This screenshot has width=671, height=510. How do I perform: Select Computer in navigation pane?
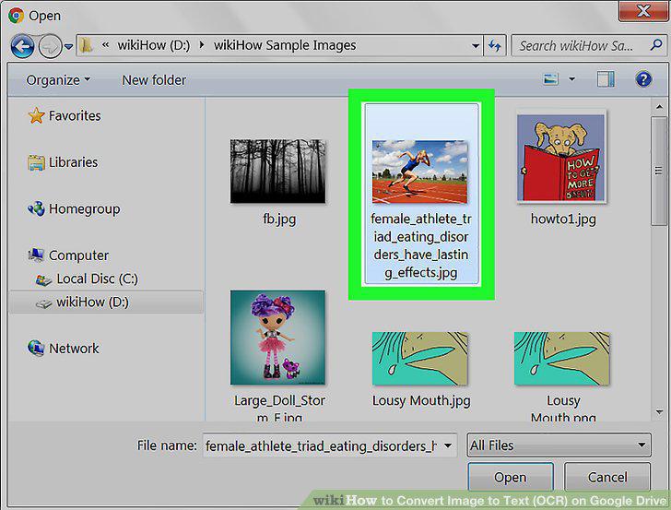pyautogui.click(x=78, y=255)
